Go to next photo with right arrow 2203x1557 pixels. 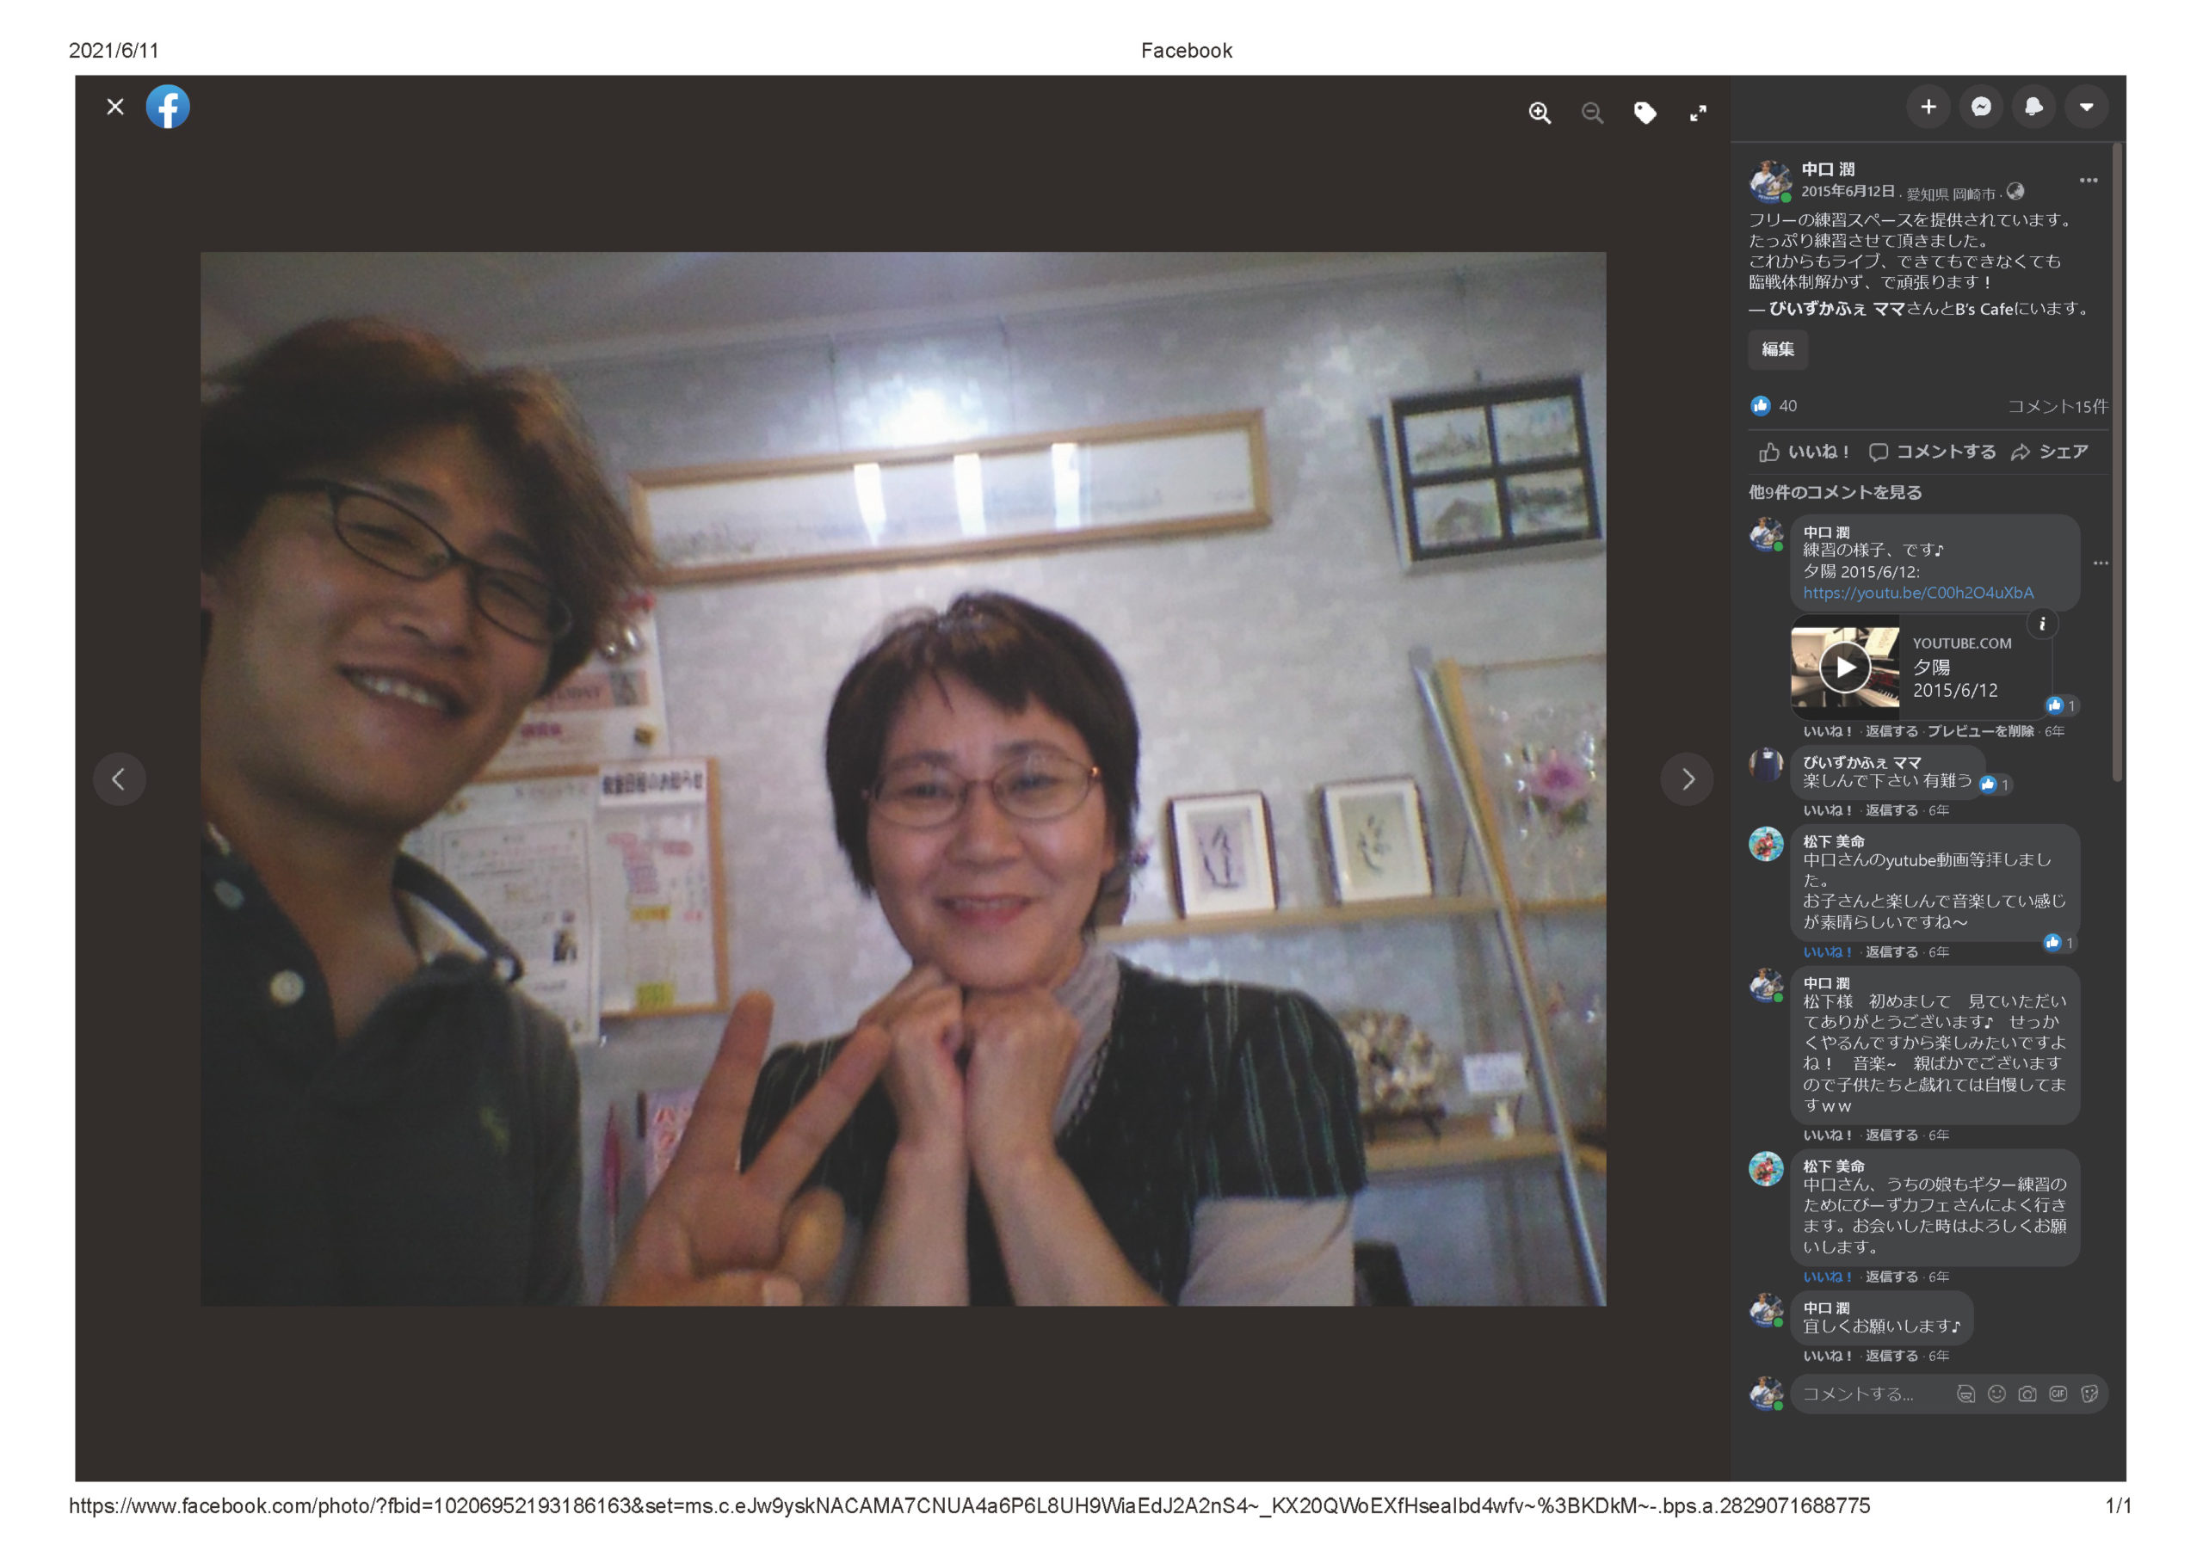tap(1687, 779)
